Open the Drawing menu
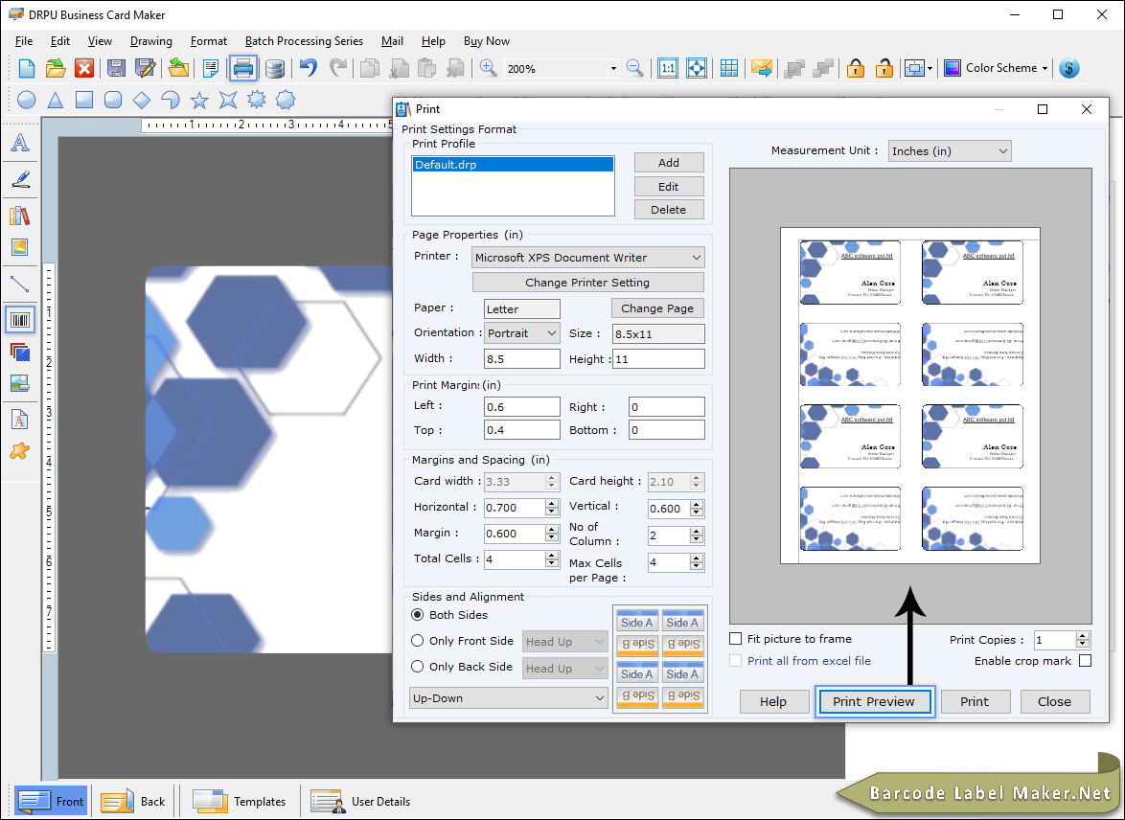This screenshot has width=1125, height=820. pyautogui.click(x=150, y=41)
